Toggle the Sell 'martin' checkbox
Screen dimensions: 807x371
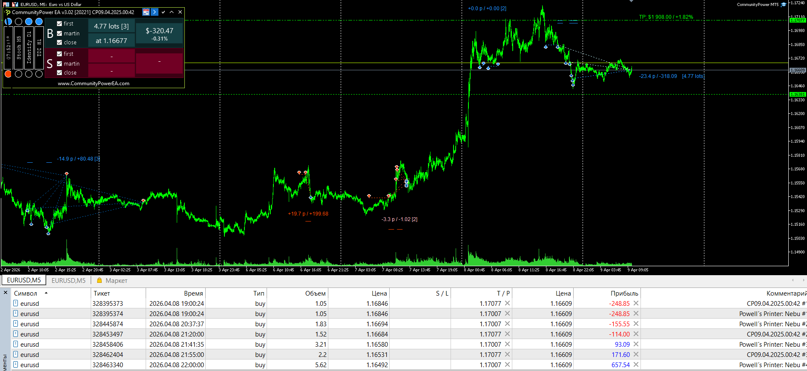point(60,63)
